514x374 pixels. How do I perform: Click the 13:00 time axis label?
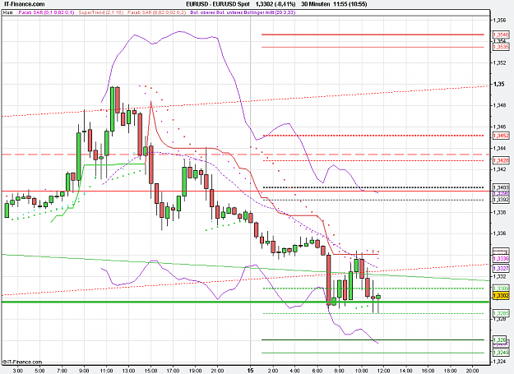(x=128, y=371)
